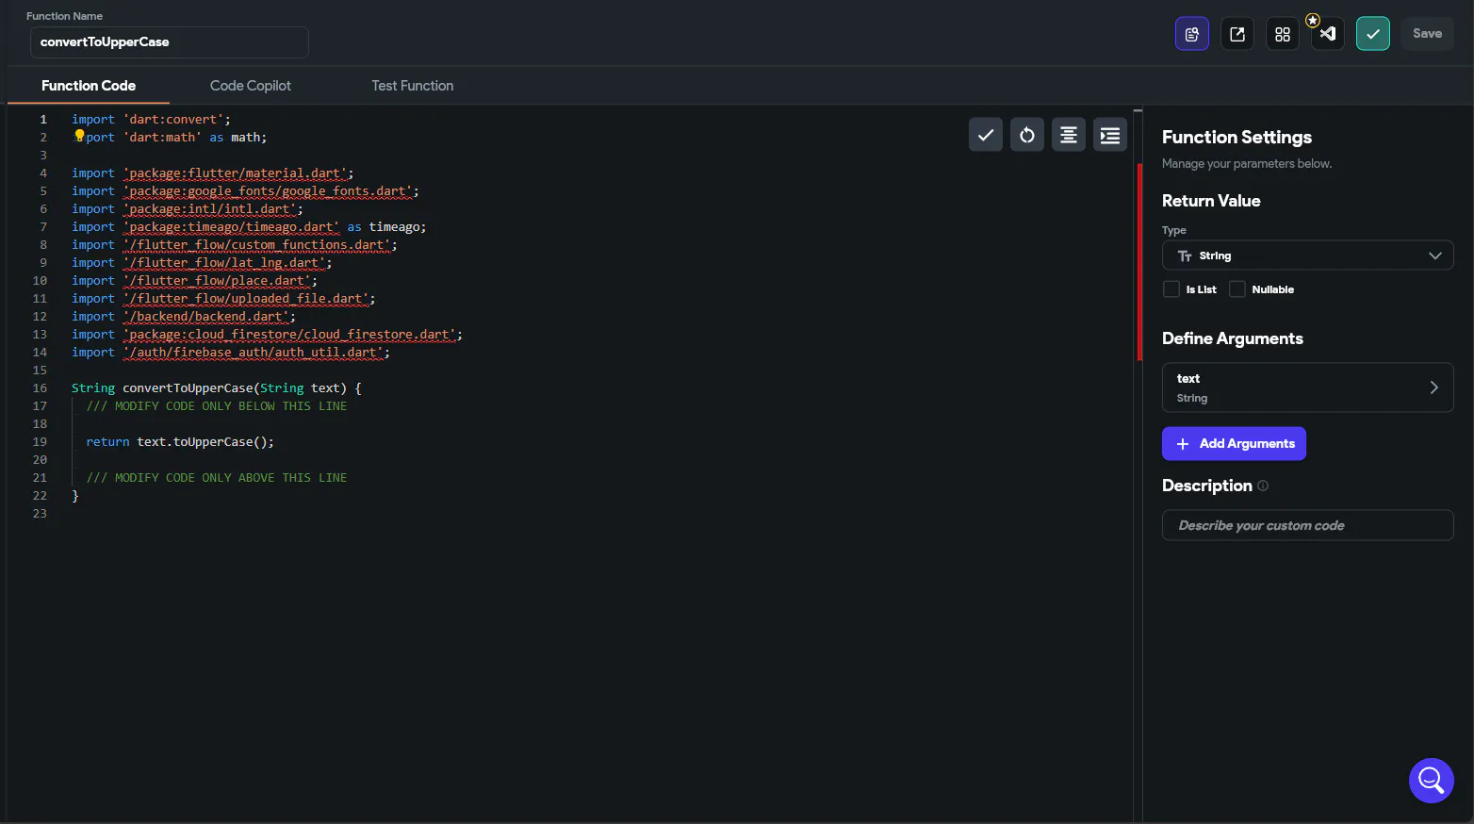Click the 'return text.toUpperCase();' code line

point(180,441)
